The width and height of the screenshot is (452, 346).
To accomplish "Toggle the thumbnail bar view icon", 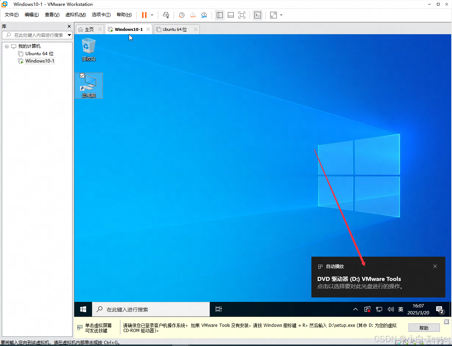I will coord(231,15).
